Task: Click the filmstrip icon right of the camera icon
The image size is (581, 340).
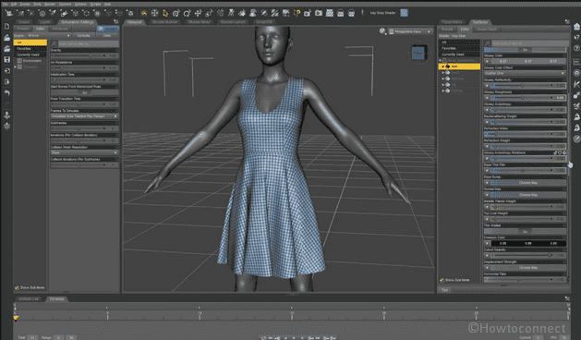Action: [x=319, y=13]
